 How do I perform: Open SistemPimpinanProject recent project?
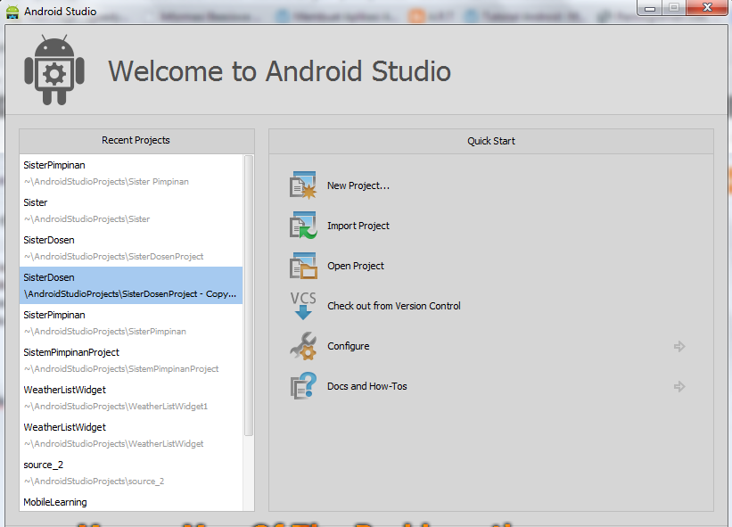[131, 360]
